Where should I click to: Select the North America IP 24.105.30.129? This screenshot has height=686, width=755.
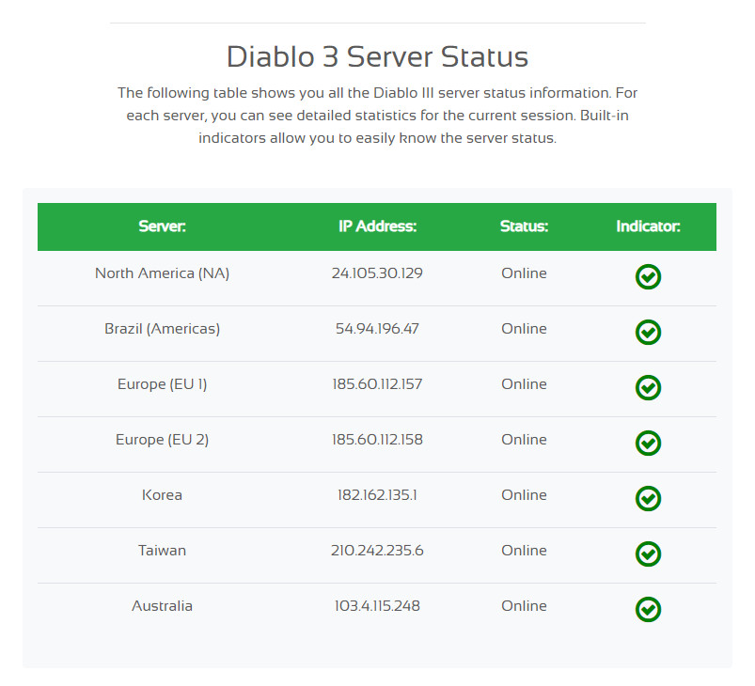[x=377, y=273]
